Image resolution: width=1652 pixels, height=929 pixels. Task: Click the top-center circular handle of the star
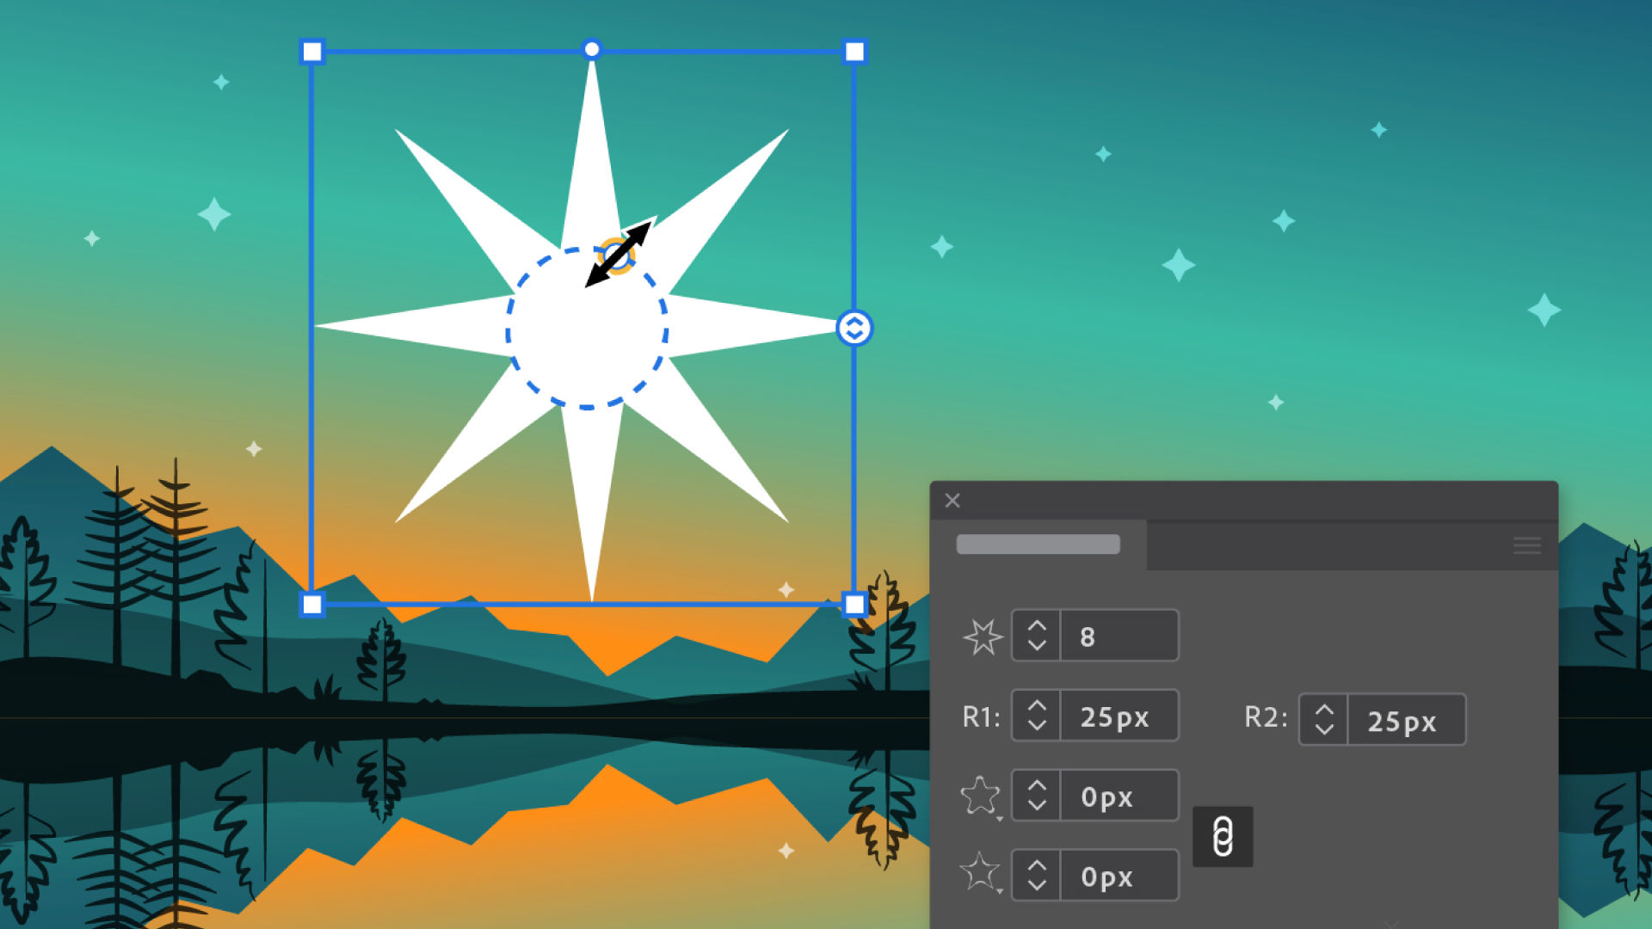(x=591, y=50)
